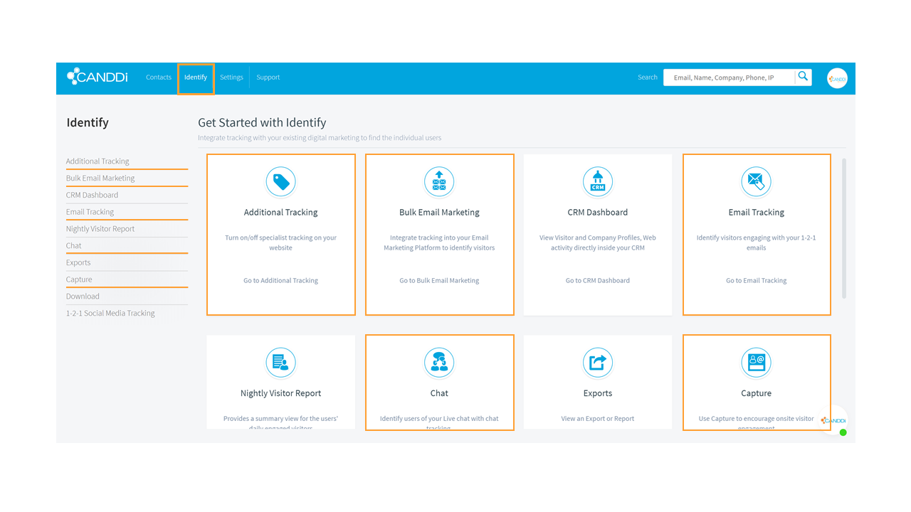Click the Additional Tracking card title
Image resolution: width=911 pixels, height=512 pixels.
pyautogui.click(x=281, y=213)
